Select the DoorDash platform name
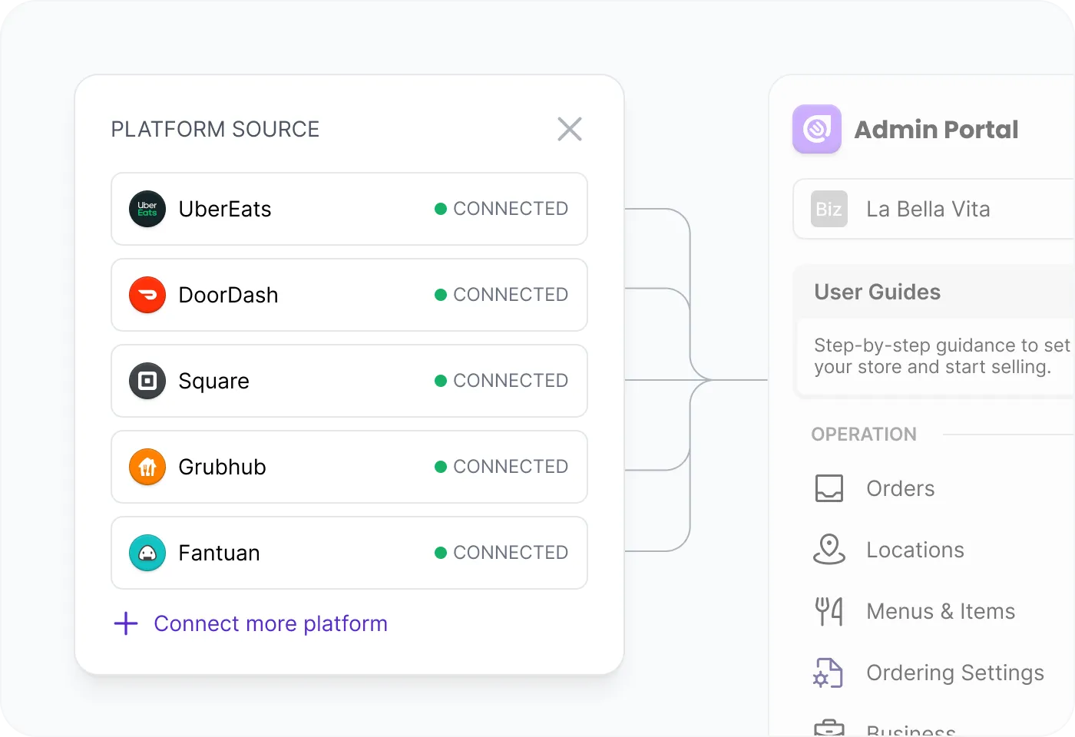Image resolution: width=1075 pixels, height=737 pixels. 228,295
